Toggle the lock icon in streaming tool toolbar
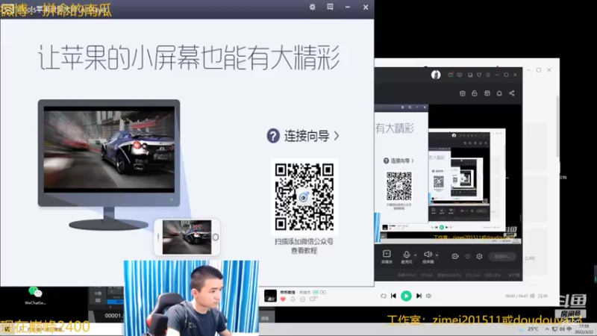The image size is (597, 336). pyautogui.click(x=475, y=93)
